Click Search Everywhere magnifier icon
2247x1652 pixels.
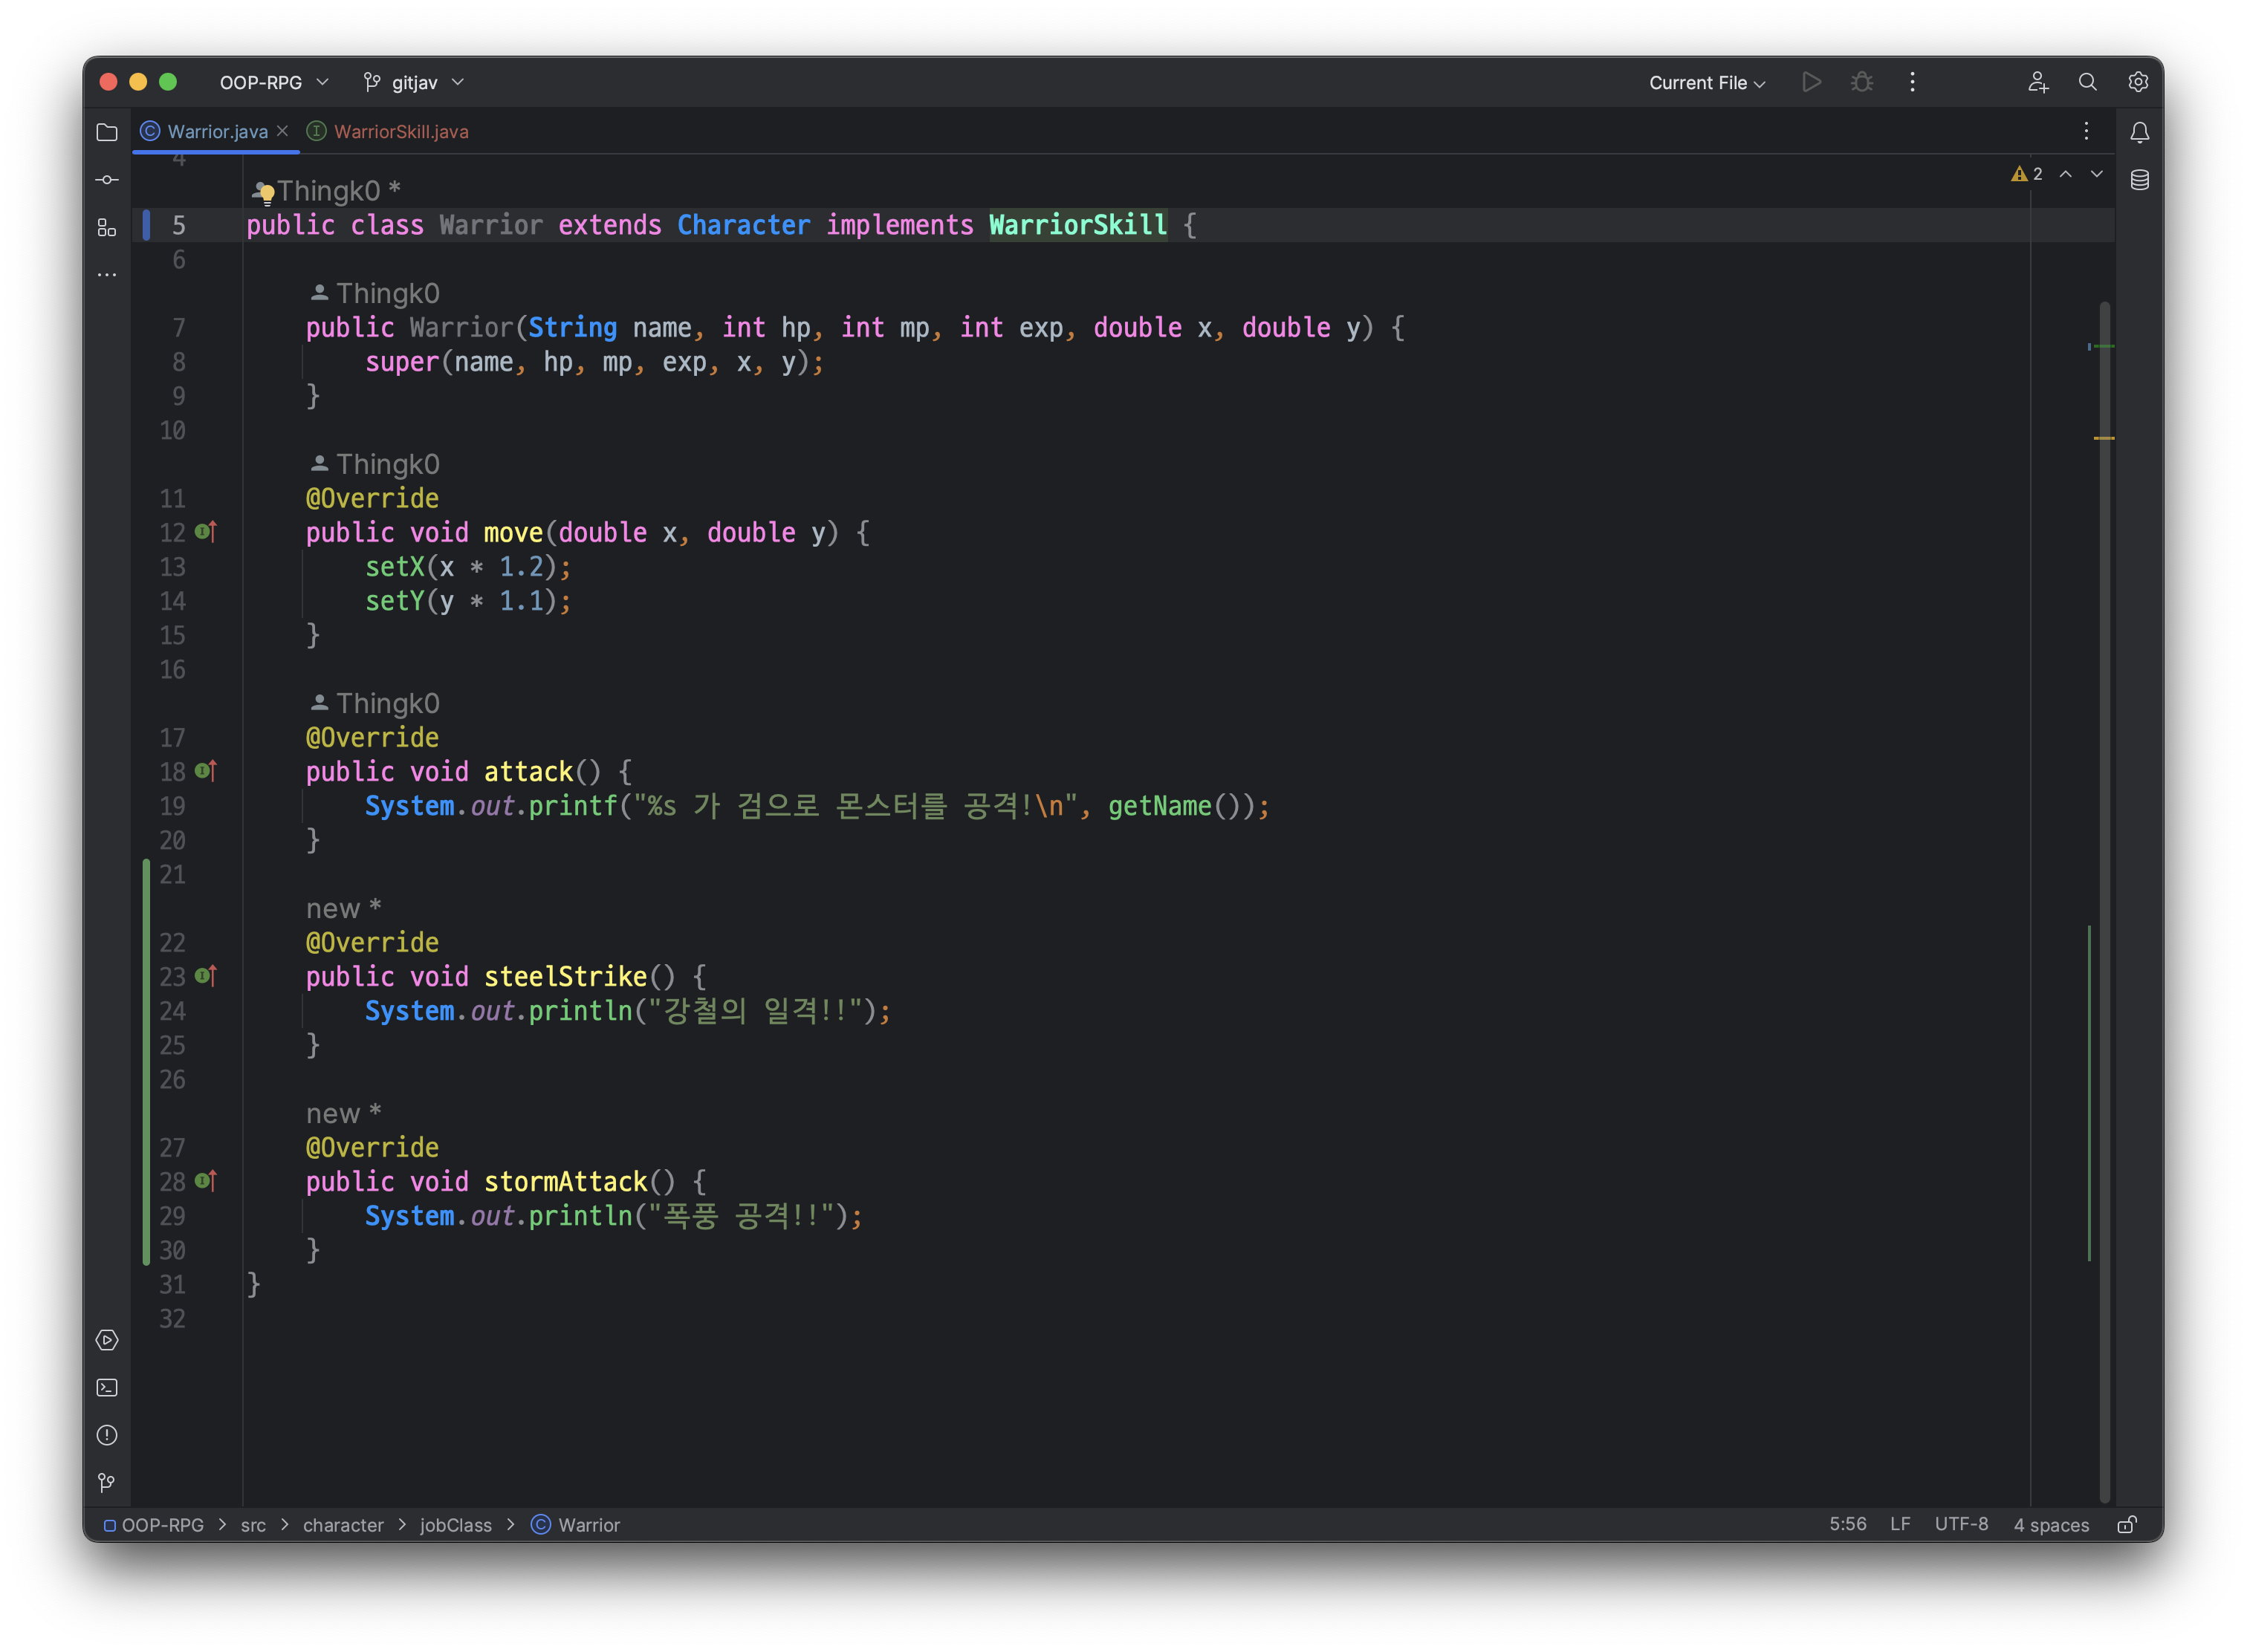[x=2087, y=82]
